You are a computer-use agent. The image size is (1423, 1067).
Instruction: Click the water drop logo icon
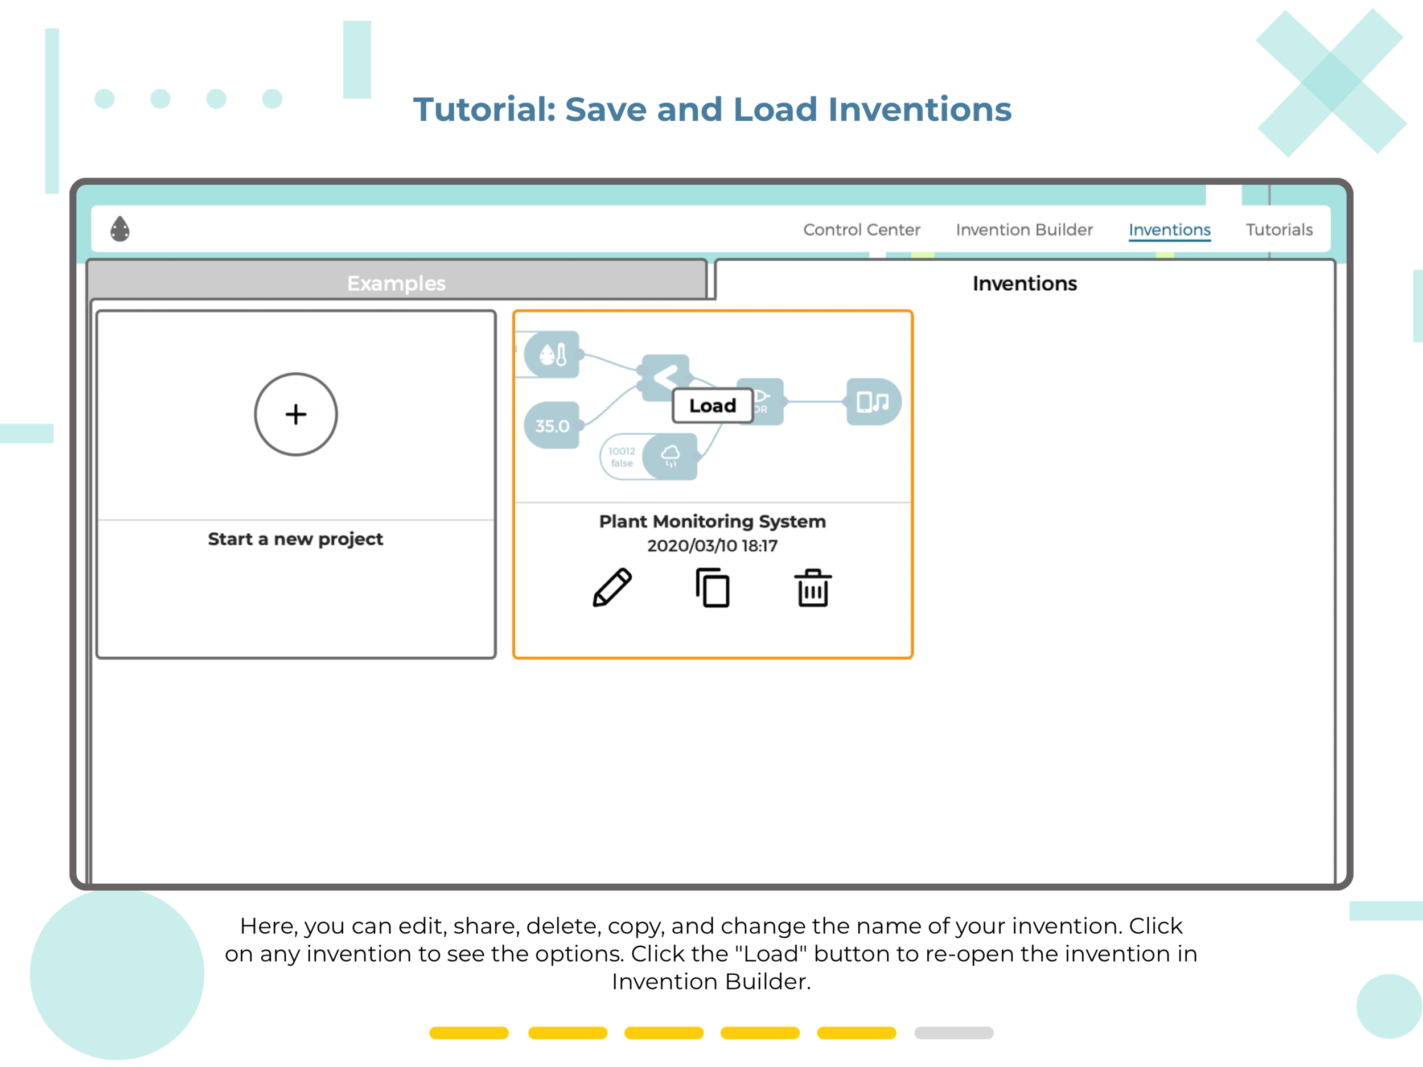120,229
